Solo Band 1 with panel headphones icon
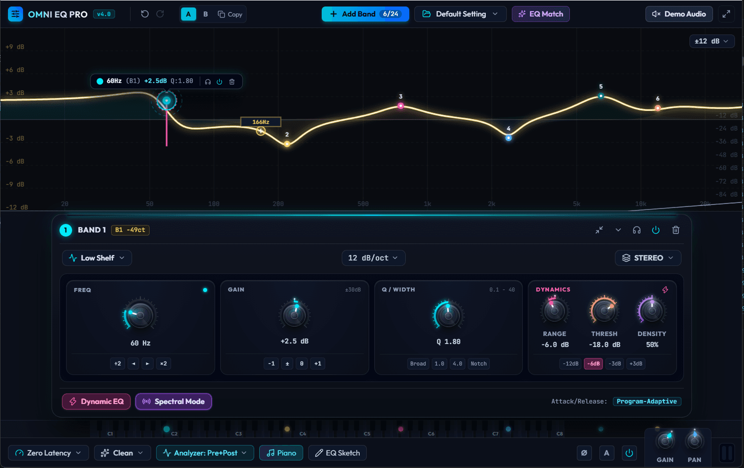The width and height of the screenshot is (744, 468). (x=637, y=230)
